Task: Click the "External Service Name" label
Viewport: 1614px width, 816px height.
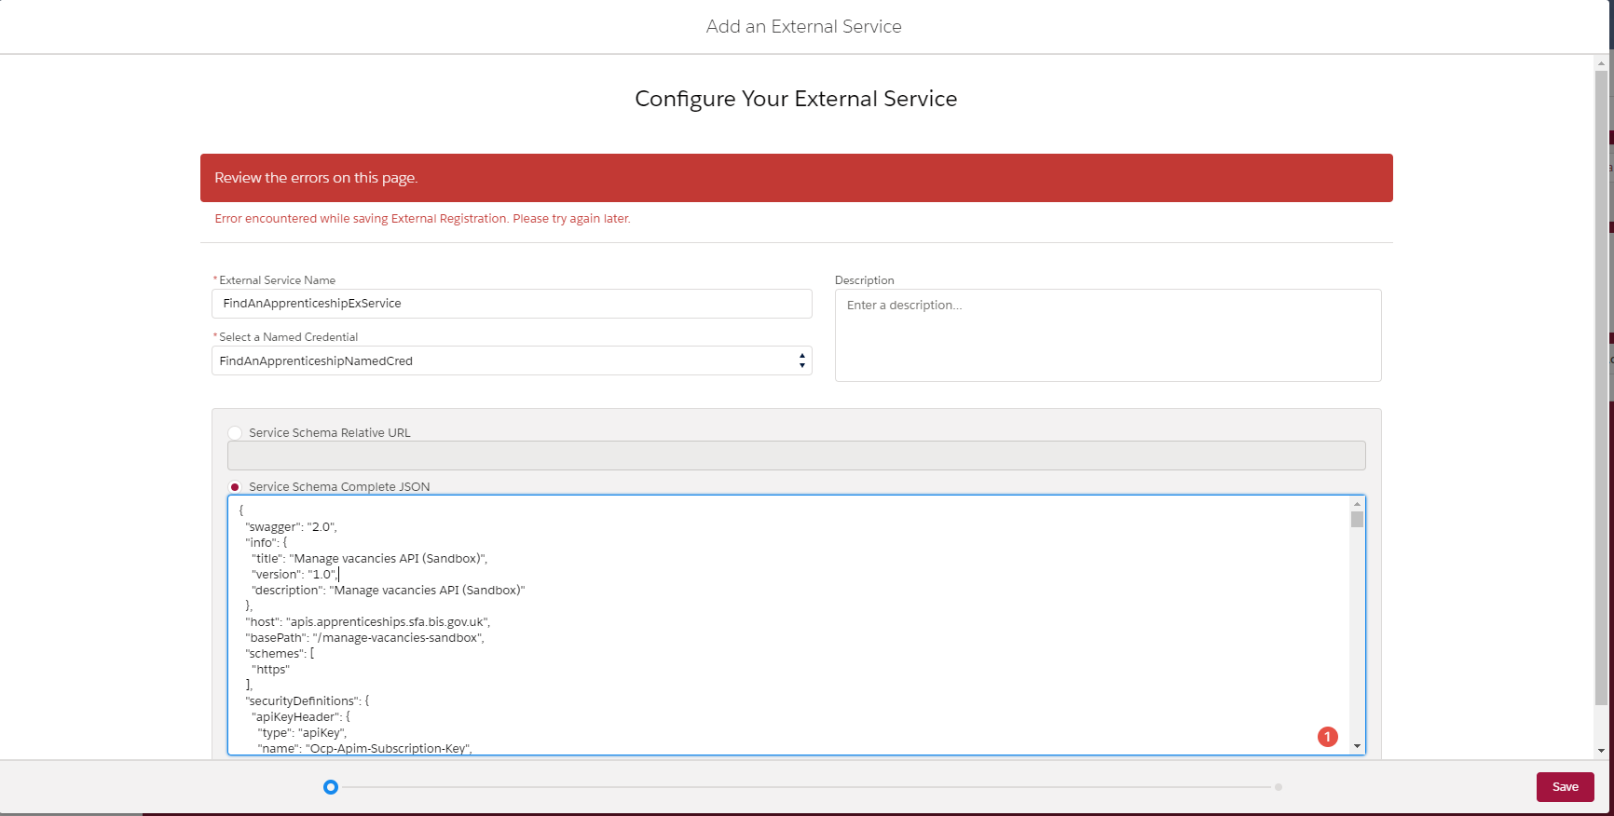Action: point(277,280)
